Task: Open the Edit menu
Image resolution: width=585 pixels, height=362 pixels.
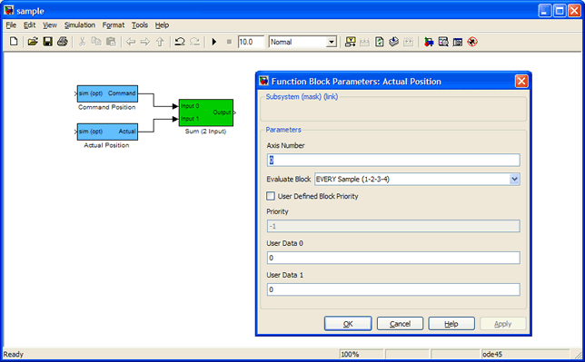Action: click(29, 25)
